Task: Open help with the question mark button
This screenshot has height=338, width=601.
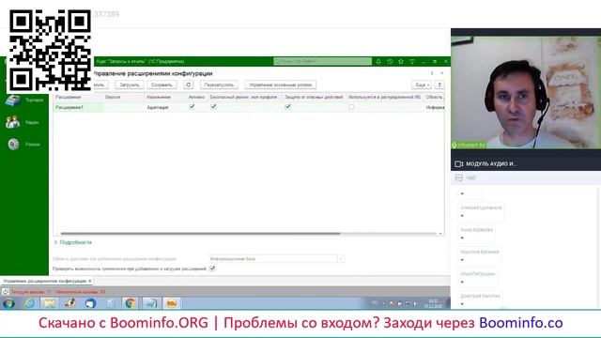Action: (439, 84)
